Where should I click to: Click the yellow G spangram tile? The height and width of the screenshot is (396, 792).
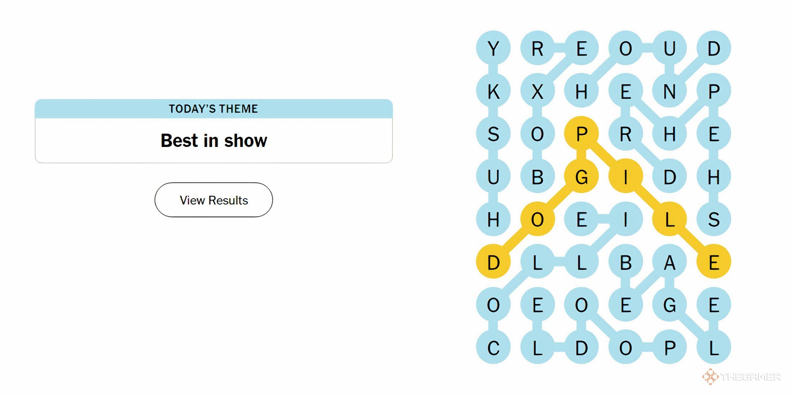click(x=581, y=177)
